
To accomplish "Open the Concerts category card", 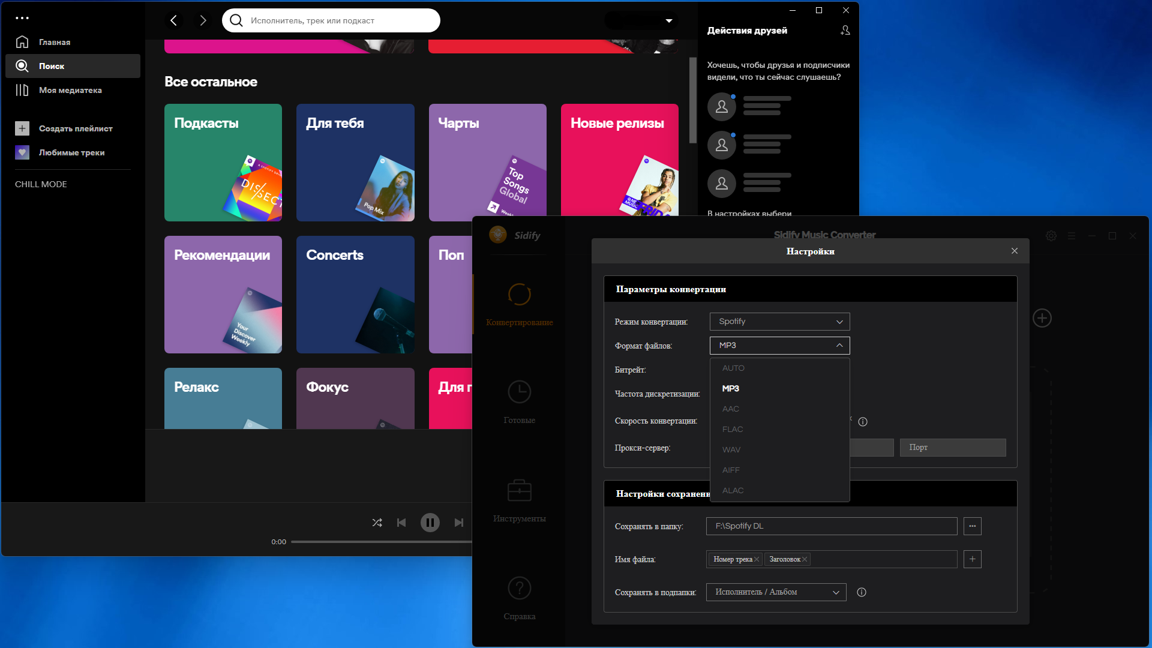I will click(355, 295).
